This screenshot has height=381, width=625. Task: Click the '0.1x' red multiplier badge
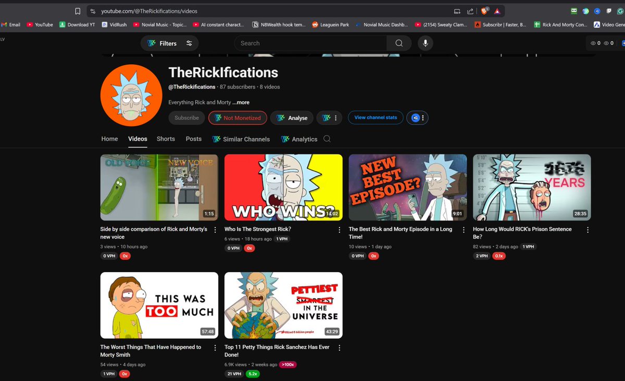coord(499,256)
